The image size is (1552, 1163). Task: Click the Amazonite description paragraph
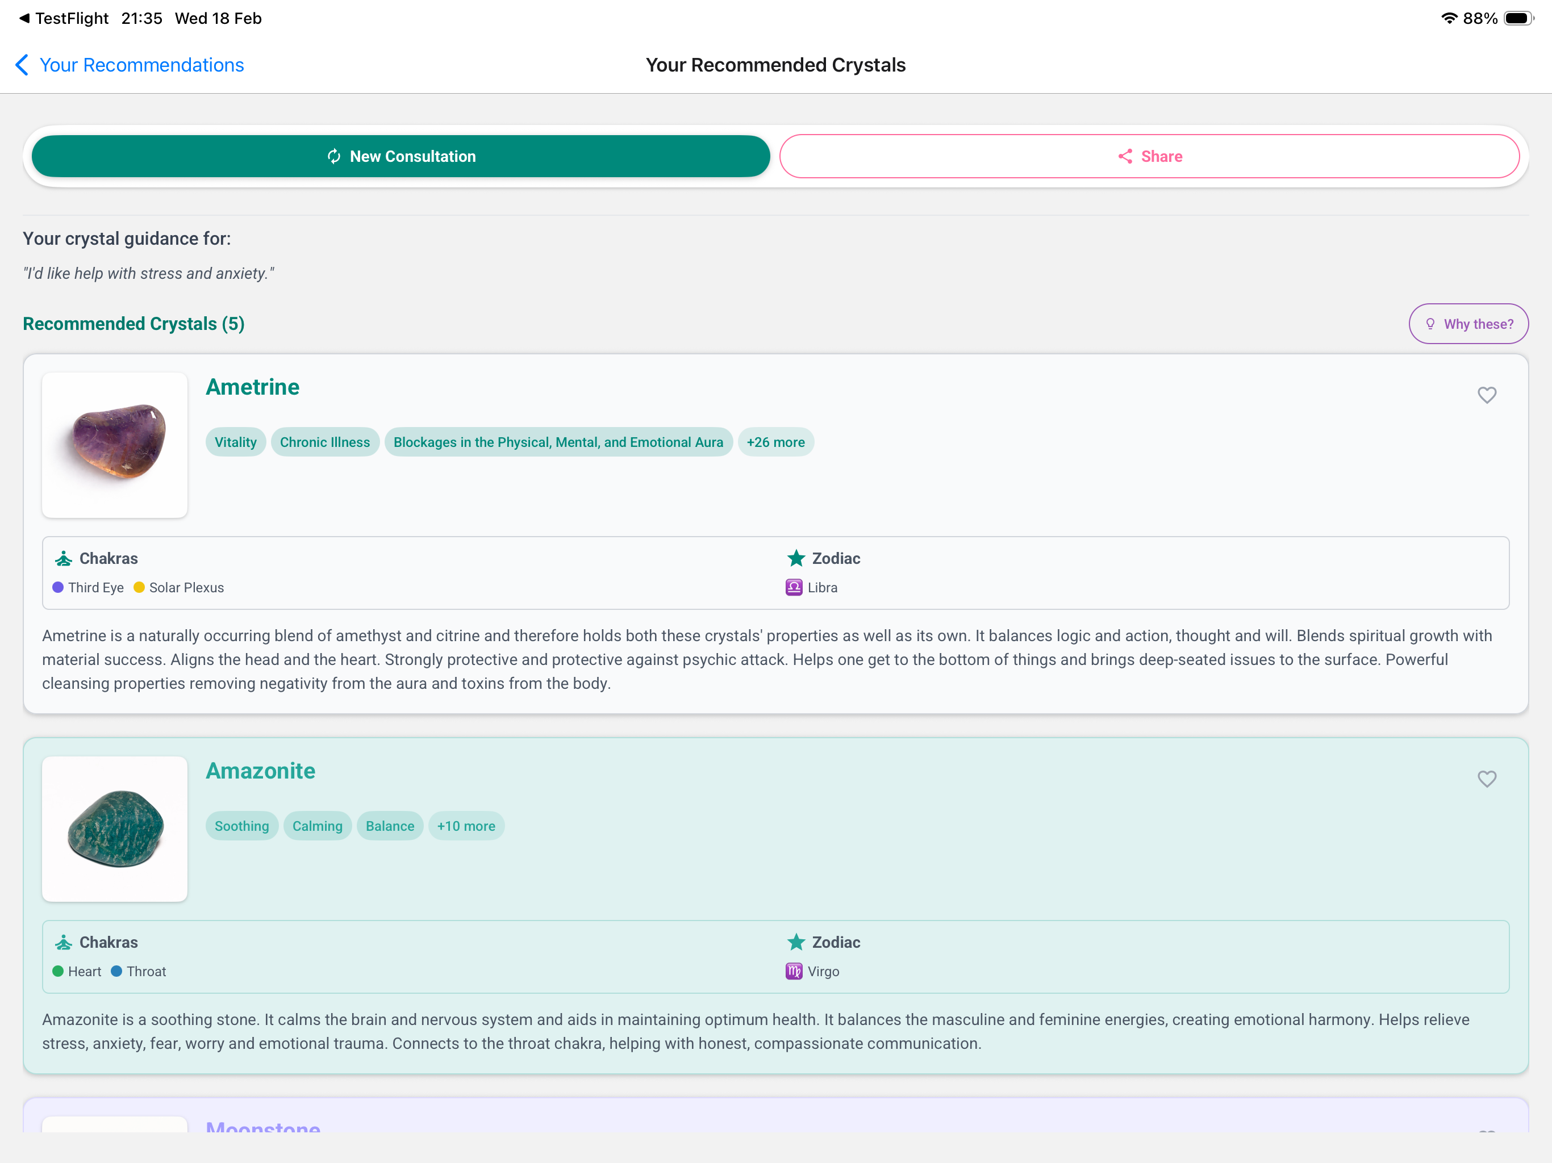756,1031
